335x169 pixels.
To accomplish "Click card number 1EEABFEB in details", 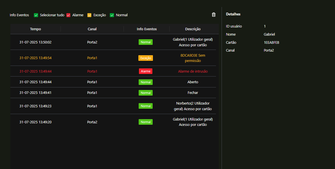I will pos(271,42).
